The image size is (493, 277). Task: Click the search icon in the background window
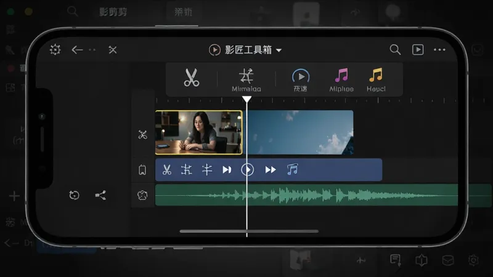(72, 11)
